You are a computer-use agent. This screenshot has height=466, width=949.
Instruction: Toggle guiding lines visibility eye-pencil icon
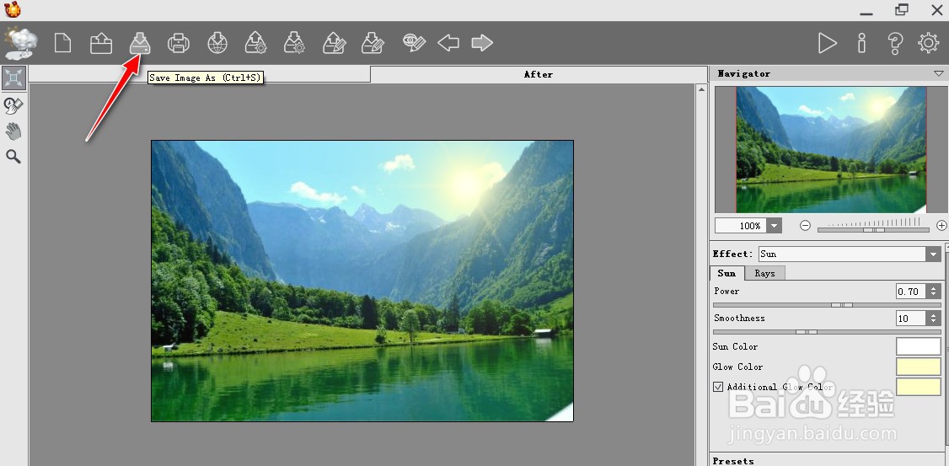414,43
